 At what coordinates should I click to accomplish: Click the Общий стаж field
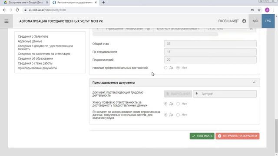coord(210,44)
